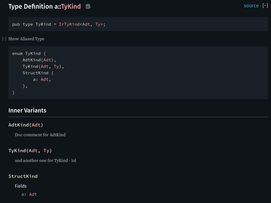The image size is (271, 203).
Task: Click the Inner Variants section heading
Action: point(27,110)
